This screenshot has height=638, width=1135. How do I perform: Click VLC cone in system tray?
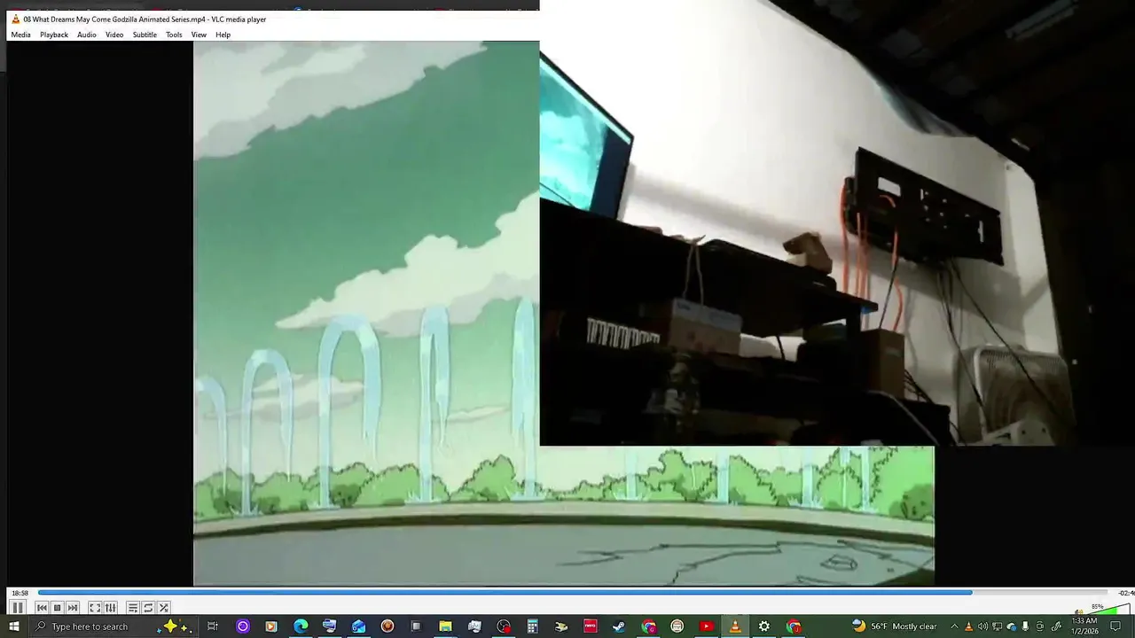click(x=968, y=626)
